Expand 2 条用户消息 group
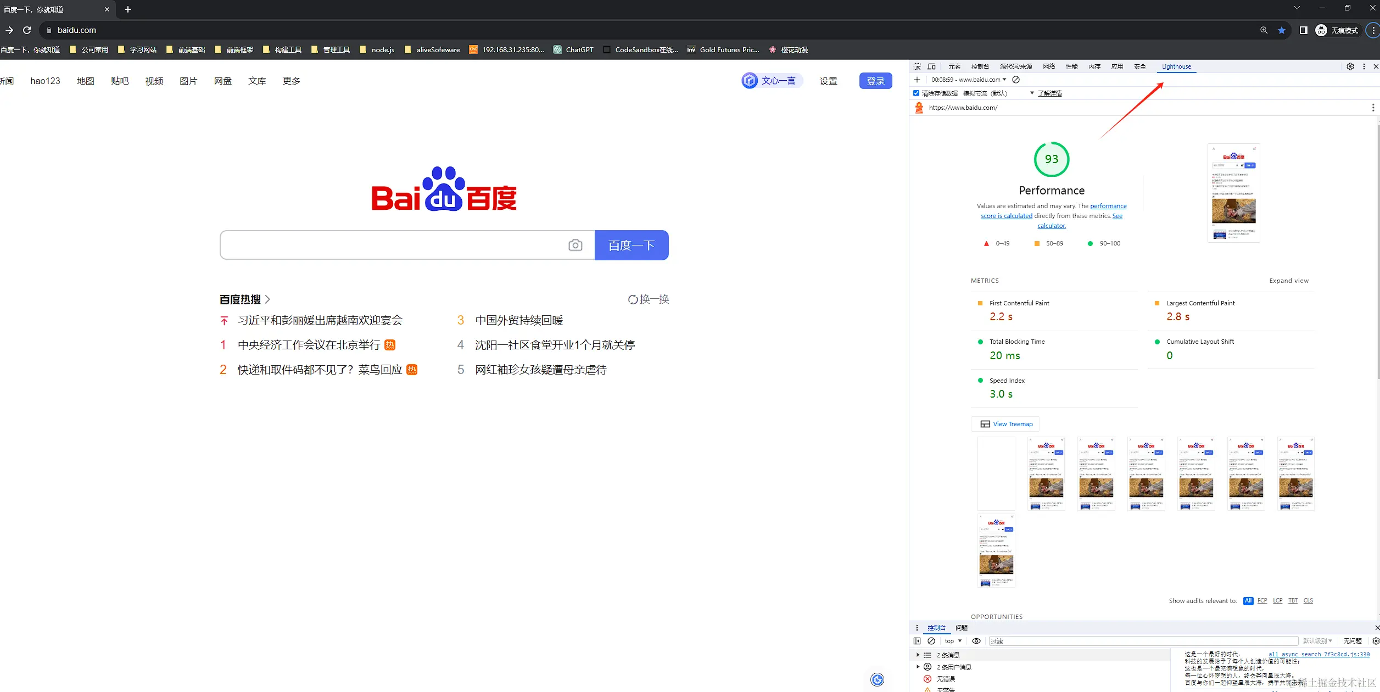The width and height of the screenshot is (1380, 692). point(918,667)
